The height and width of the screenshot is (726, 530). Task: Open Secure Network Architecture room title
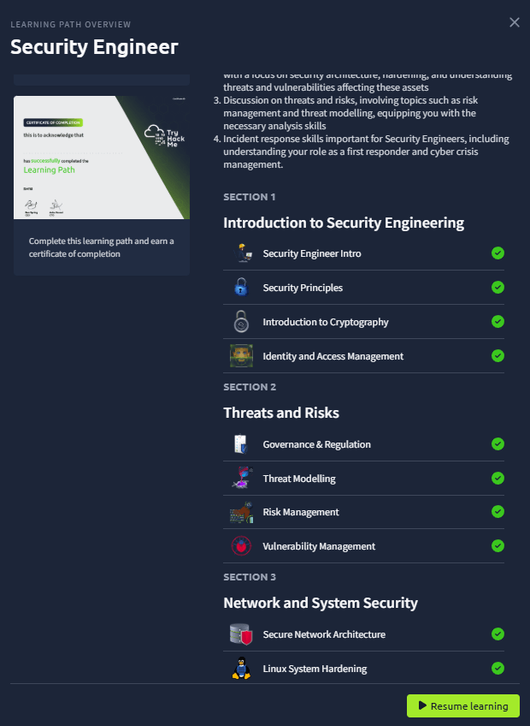324,634
